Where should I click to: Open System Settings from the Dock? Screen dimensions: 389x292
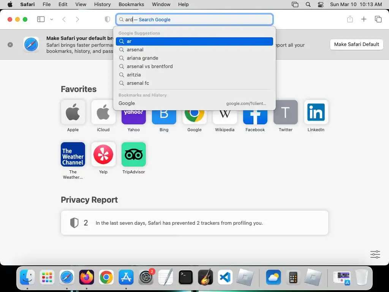point(146,277)
